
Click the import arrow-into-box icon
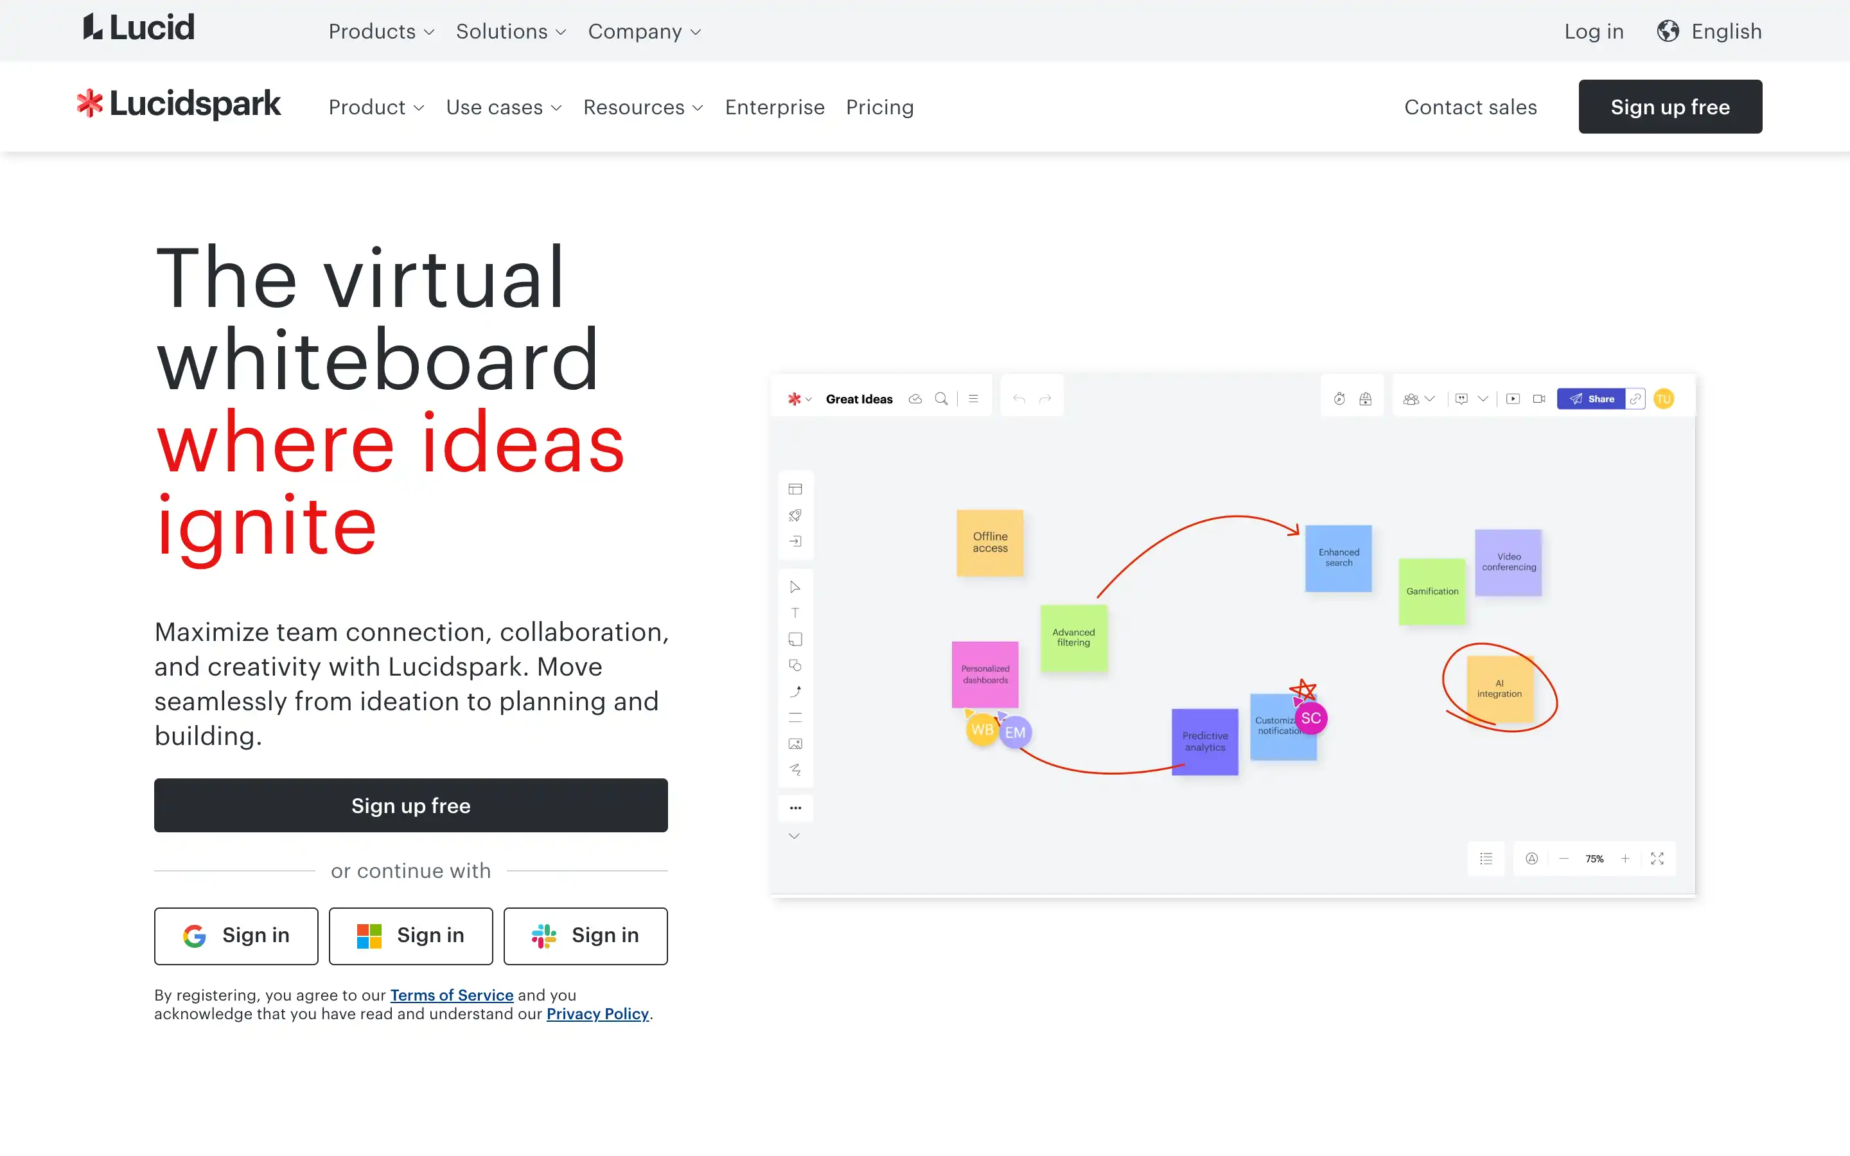(x=795, y=541)
